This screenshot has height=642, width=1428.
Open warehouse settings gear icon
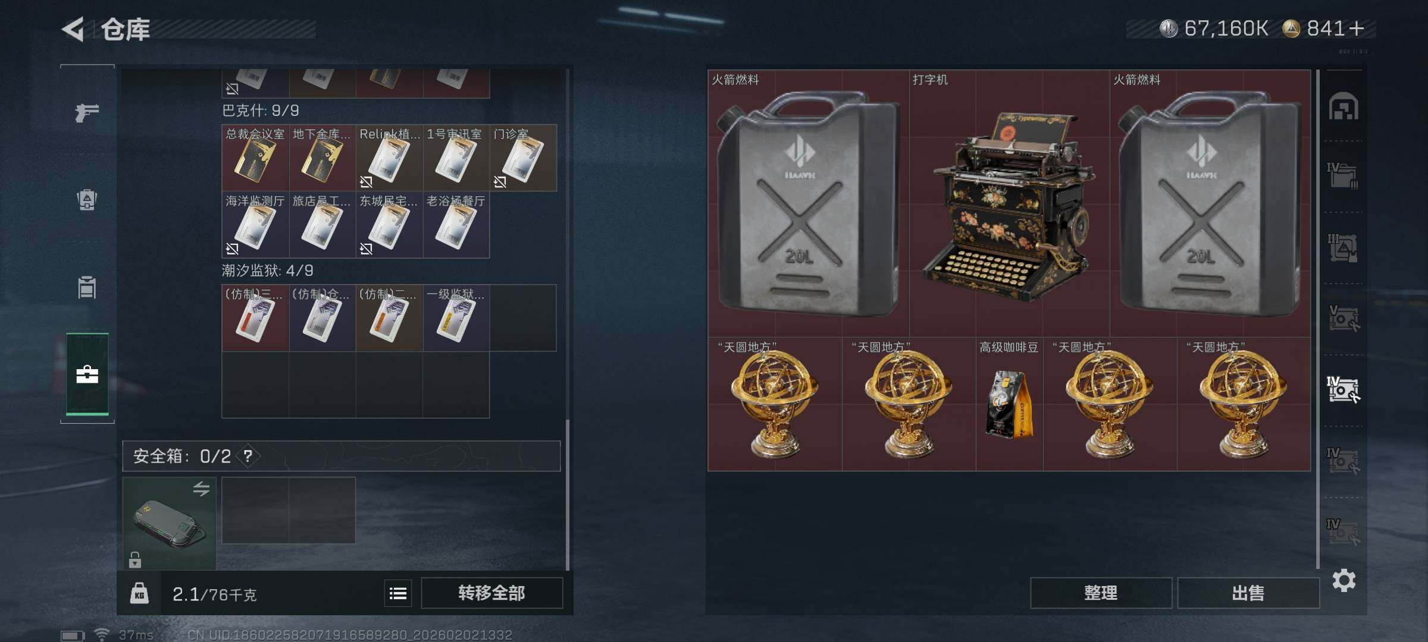pos(1344,580)
